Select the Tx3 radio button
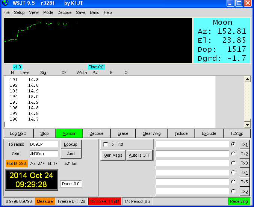The height and width of the screenshot is (207, 254). [x=233, y=163]
